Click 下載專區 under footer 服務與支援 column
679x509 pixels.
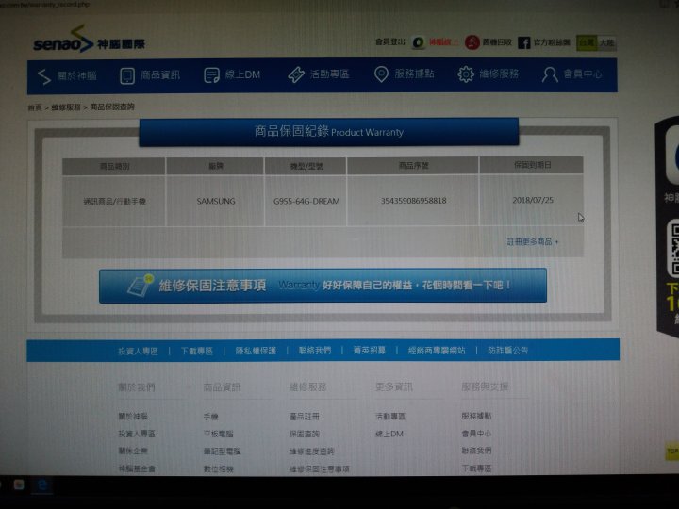(476, 468)
